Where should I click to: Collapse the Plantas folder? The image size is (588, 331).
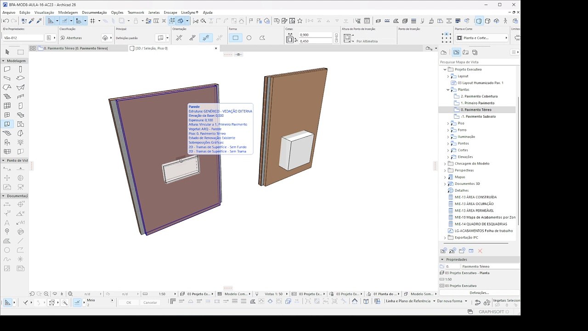[x=448, y=90]
